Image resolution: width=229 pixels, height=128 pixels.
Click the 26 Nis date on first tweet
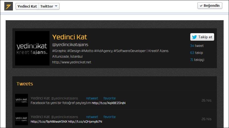pos(206,101)
